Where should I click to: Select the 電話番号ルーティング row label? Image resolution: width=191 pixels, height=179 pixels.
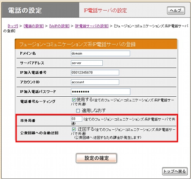tap(38, 101)
